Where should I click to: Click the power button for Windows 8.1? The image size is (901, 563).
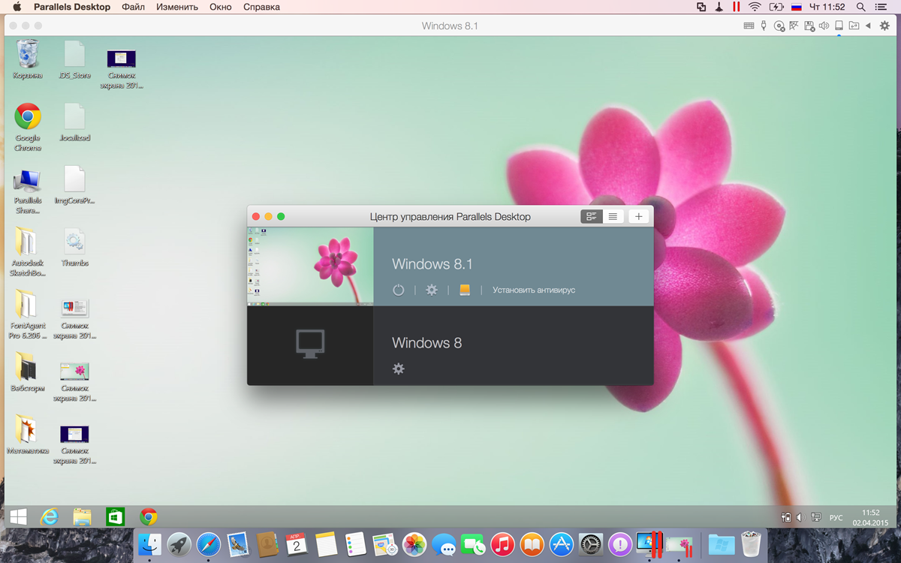pos(399,290)
